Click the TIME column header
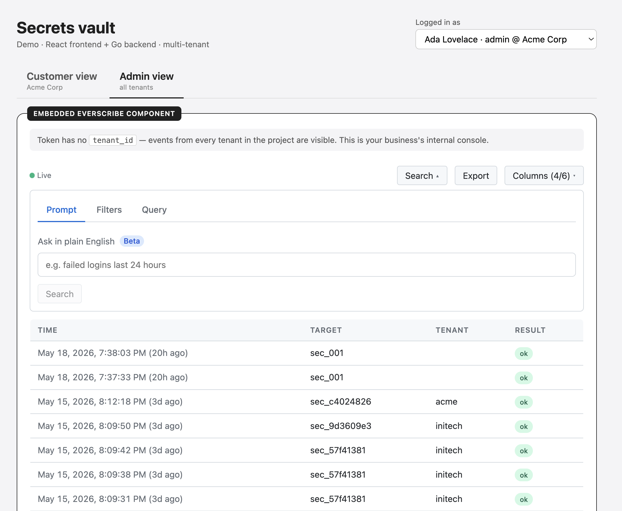 [48, 330]
